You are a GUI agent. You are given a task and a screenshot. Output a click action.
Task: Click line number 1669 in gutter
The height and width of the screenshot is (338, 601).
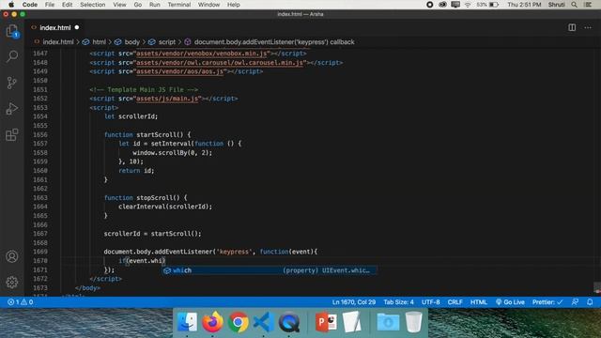click(40, 252)
